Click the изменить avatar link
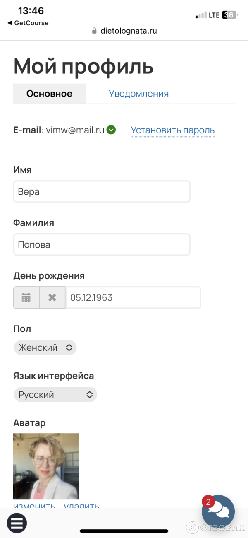Viewport: 248px width, 538px height. (x=34, y=506)
